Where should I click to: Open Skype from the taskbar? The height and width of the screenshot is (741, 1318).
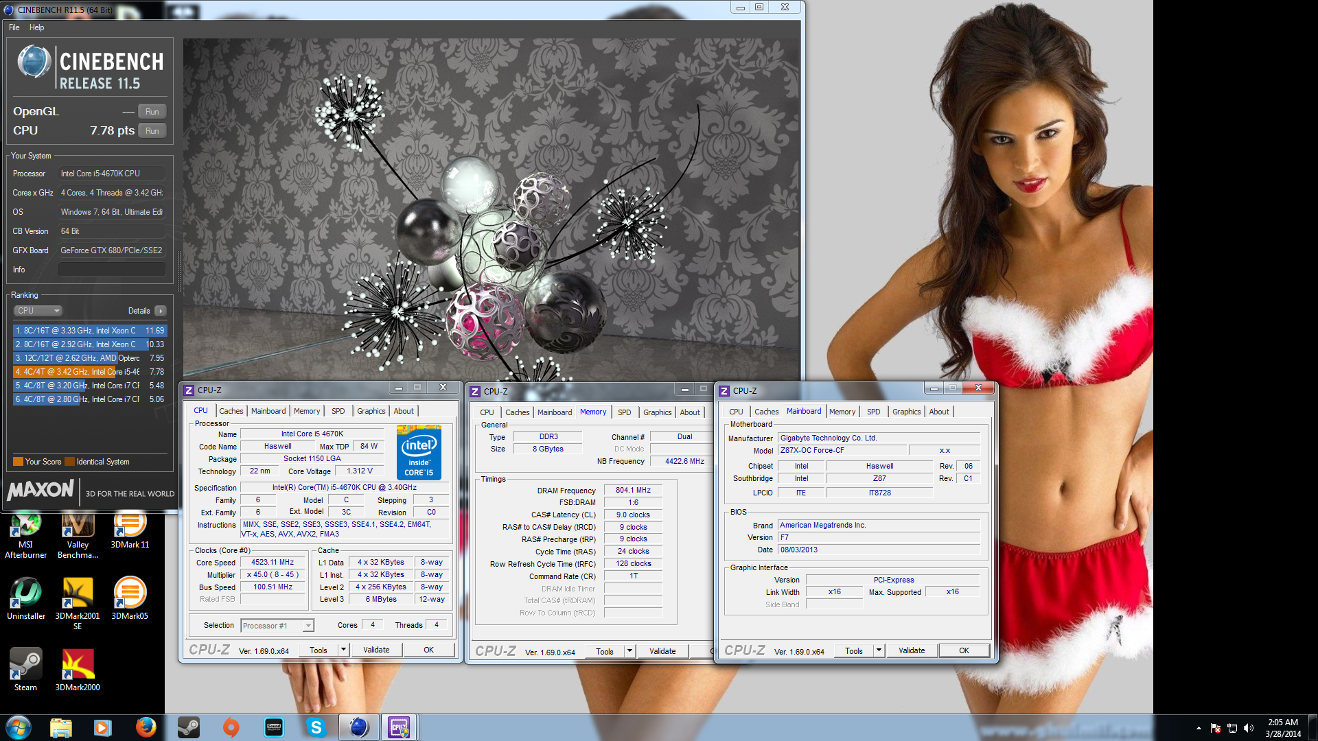pos(316,727)
